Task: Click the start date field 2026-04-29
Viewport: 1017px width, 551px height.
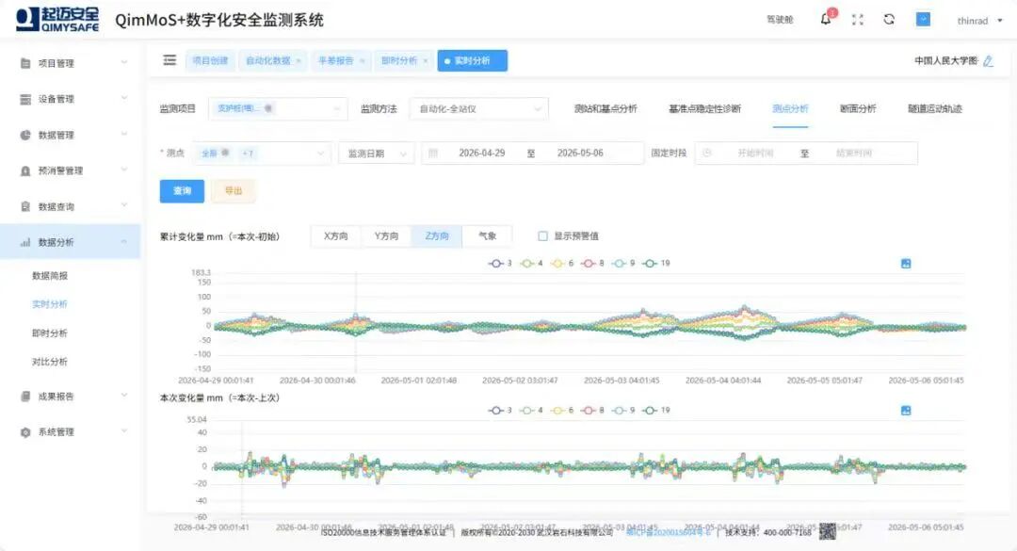Action: (481, 154)
